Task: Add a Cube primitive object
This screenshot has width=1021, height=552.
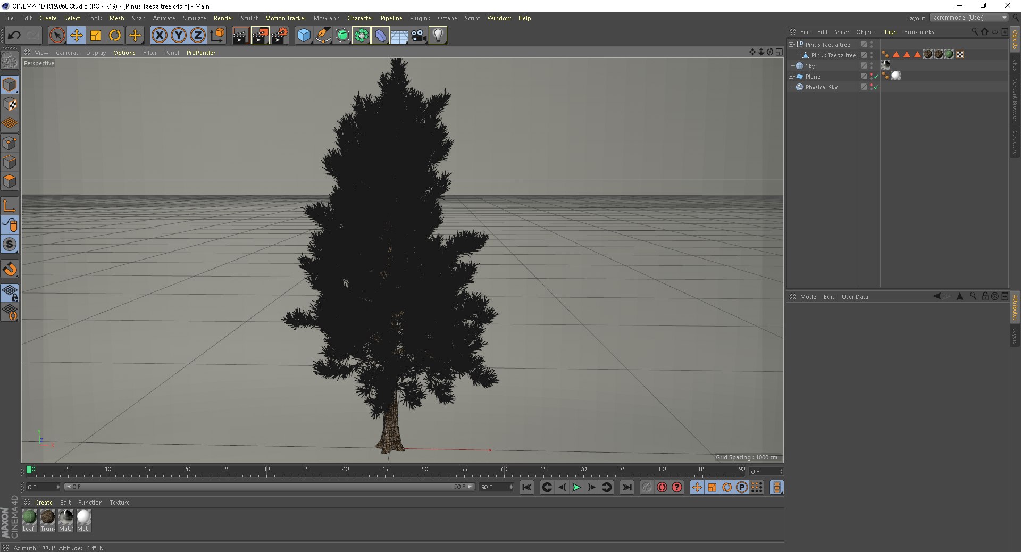Action: (304, 36)
